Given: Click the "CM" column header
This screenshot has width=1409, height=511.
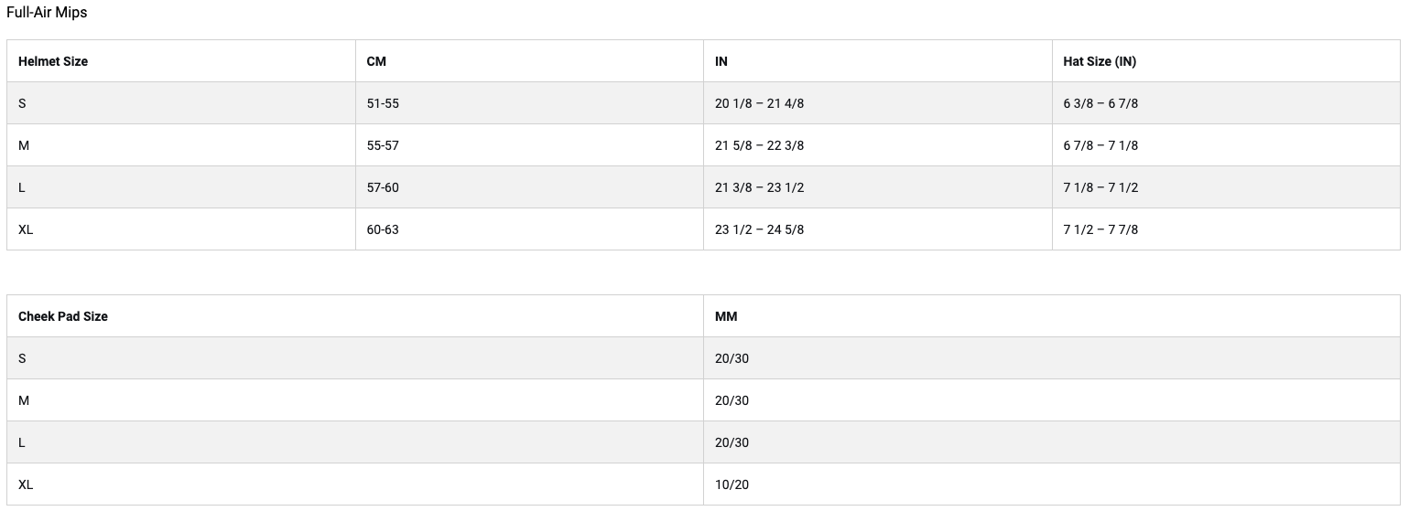Looking at the screenshot, I should [x=376, y=61].
